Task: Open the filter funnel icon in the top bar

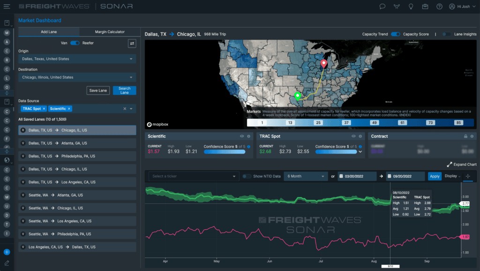Action: pyautogui.click(x=397, y=7)
